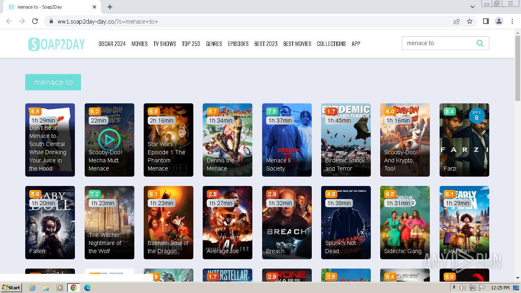The height and width of the screenshot is (293, 521).
Task: Show hidden system tray icons
Action: 454,288
